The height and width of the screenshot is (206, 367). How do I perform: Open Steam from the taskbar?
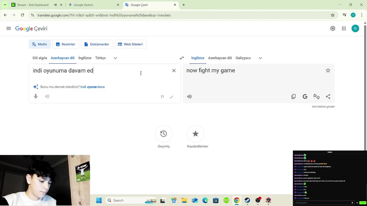tap(247, 201)
